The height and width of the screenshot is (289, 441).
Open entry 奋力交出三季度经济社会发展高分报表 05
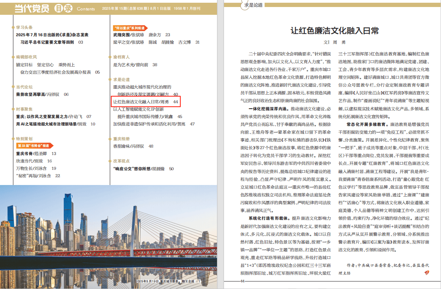click(60, 72)
